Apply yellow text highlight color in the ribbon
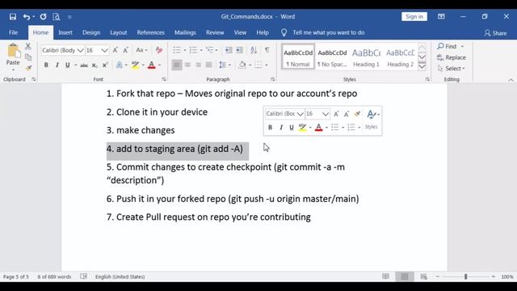The height and width of the screenshot is (291, 517). click(x=135, y=65)
